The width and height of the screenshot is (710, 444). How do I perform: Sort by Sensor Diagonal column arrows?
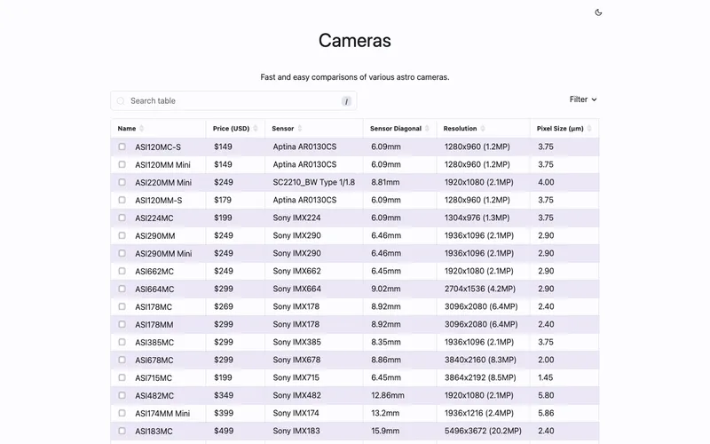point(427,129)
